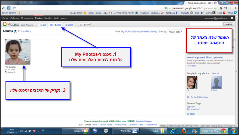239x135 pixels.
Task: Open the child face thumbnail under People
Action: [x=192, y=82]
